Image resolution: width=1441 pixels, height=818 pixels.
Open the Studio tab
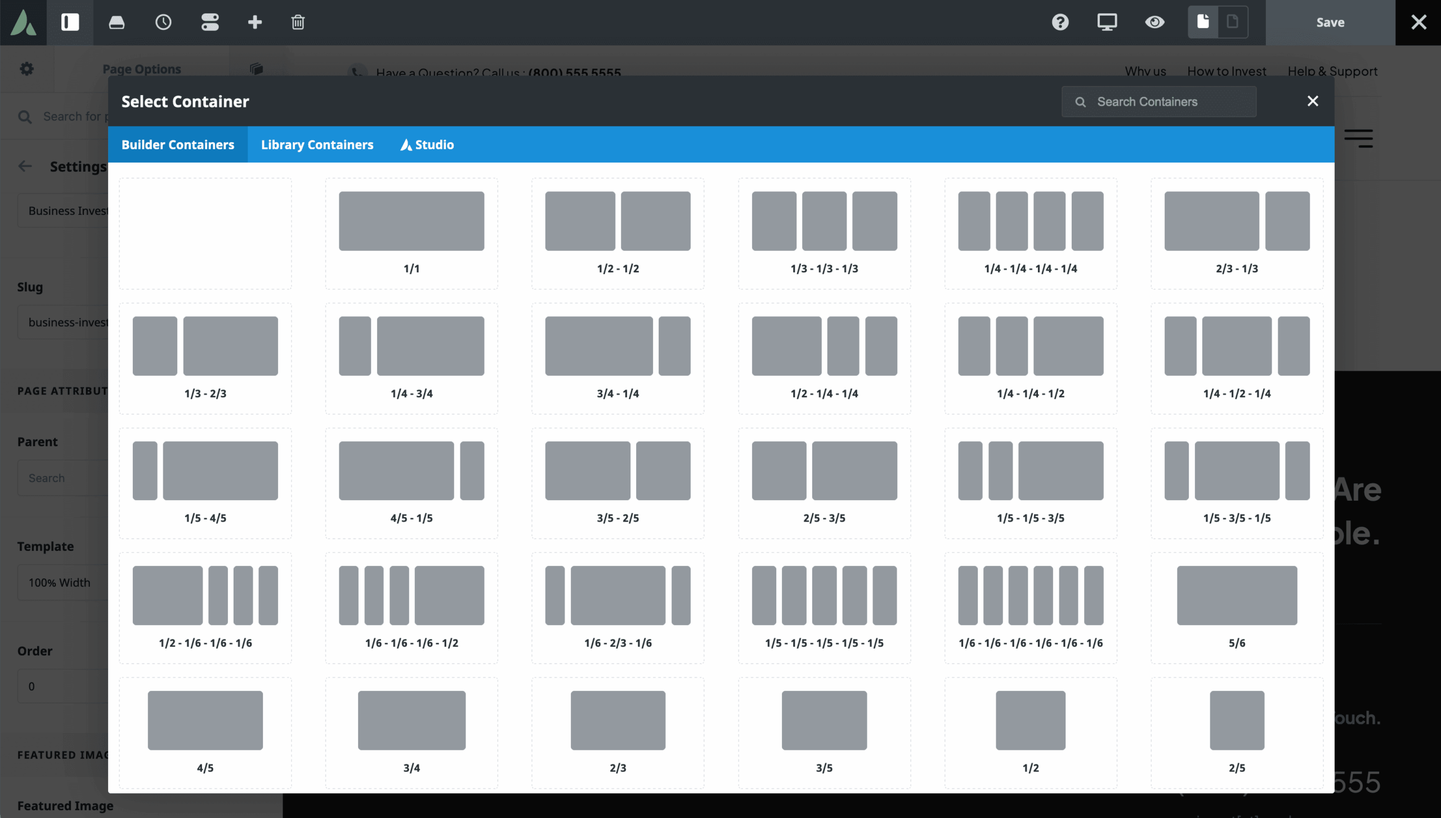[427, 145]
